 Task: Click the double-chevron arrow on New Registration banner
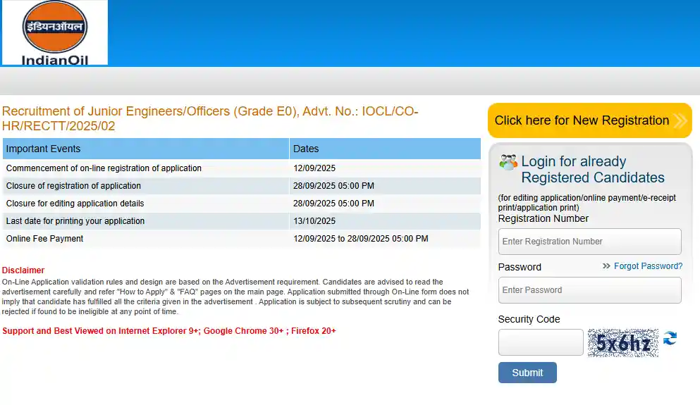(x=680, y=120)
